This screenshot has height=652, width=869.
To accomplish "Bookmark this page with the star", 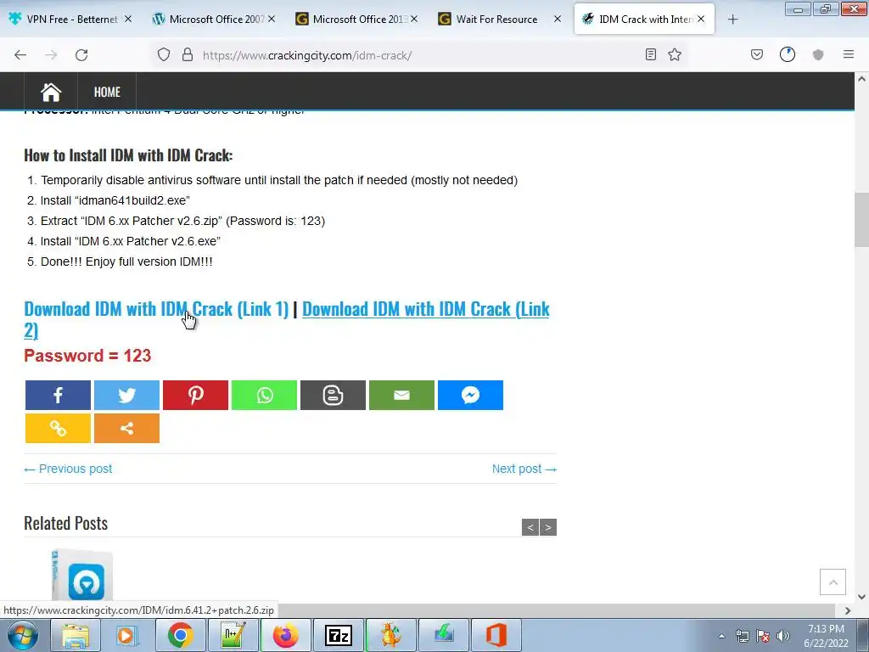I will click(675, 54).
